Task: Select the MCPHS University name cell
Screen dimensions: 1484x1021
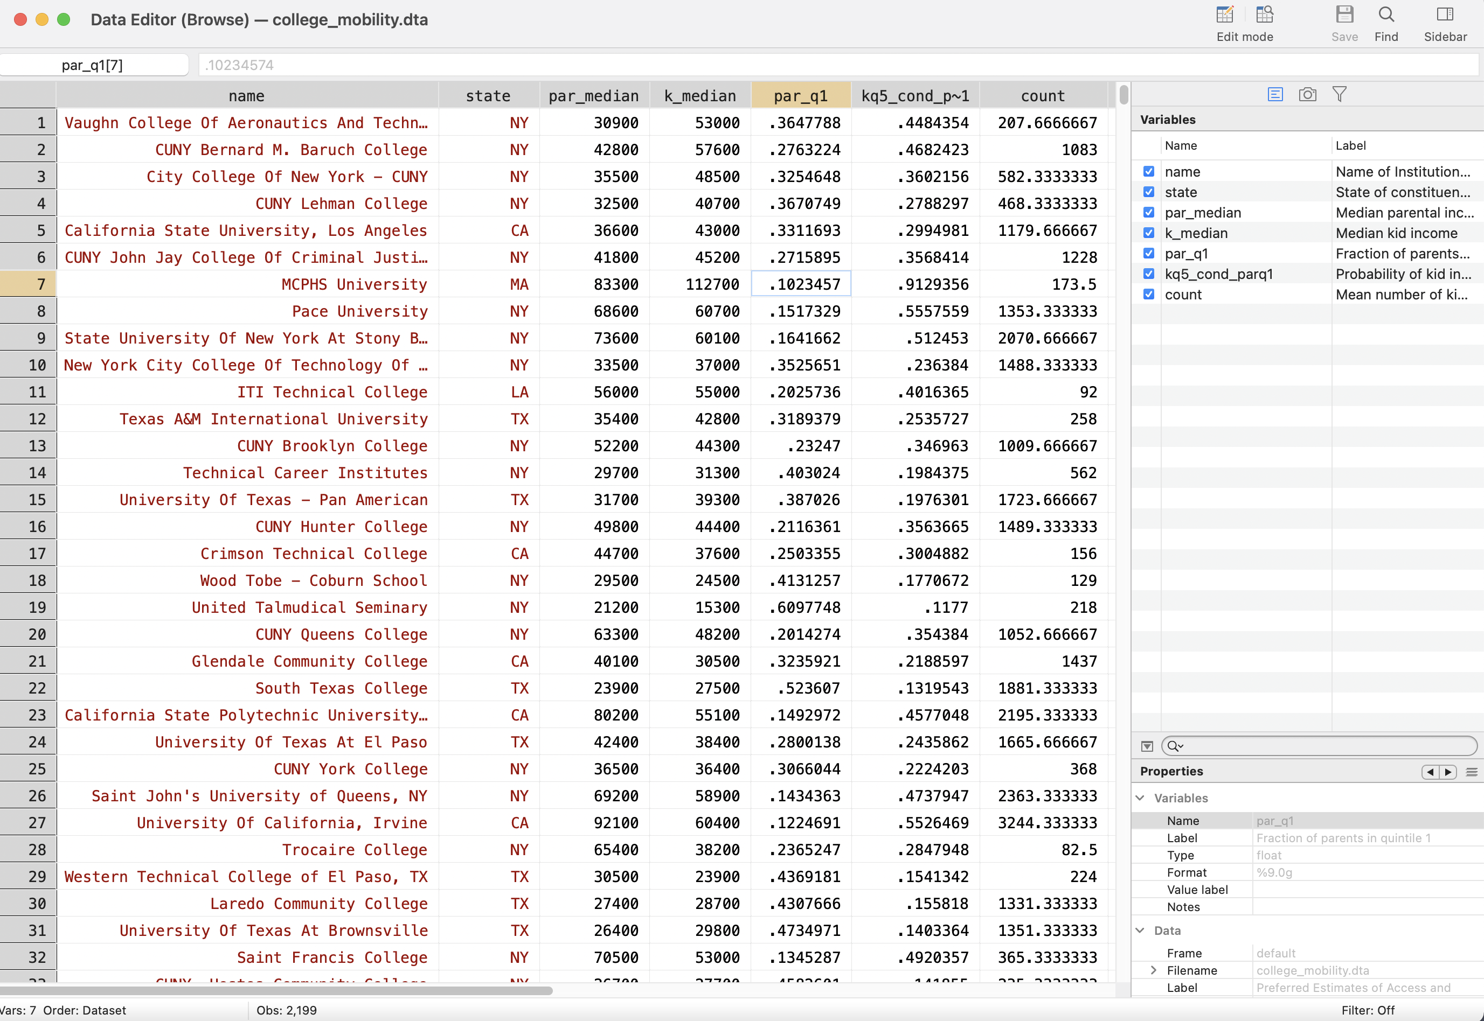Action: click(x=247, y=284)
